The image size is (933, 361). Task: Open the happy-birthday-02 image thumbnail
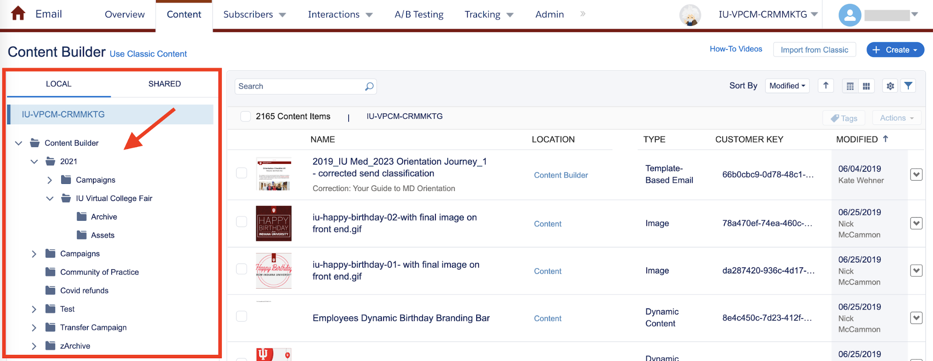tap(274, 224)
